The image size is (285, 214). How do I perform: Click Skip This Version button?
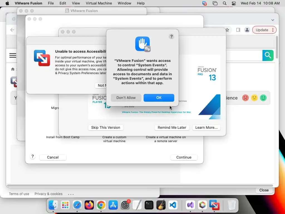[x=105, y=128]
